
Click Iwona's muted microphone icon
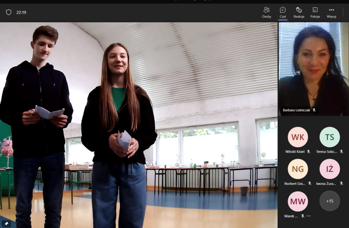[342, 183]
